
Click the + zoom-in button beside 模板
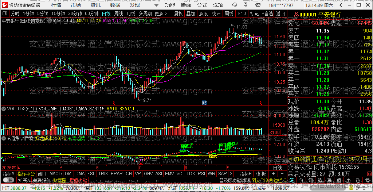[x=273, y=173]
